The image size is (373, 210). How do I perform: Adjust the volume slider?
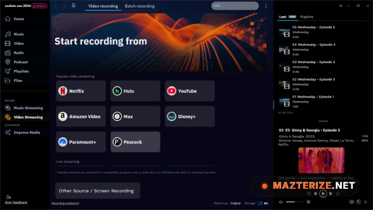(x=294, y=202)
